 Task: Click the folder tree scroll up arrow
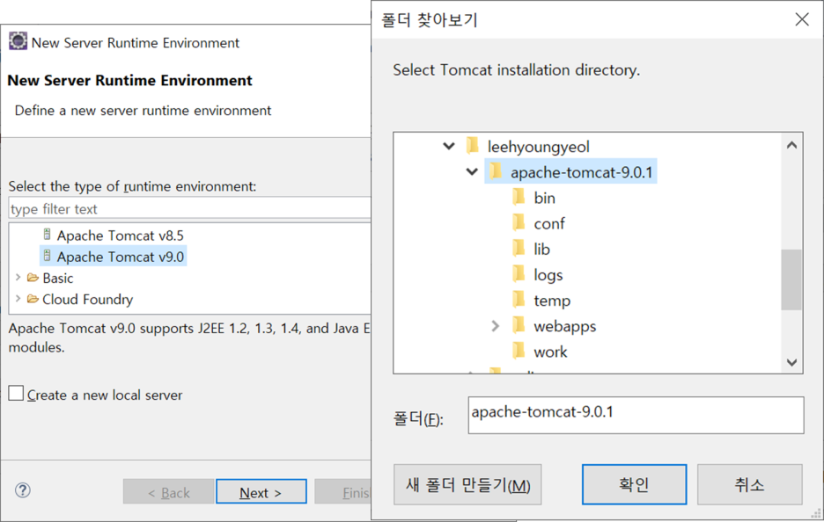pyautogui.click(x=792, y=145)
